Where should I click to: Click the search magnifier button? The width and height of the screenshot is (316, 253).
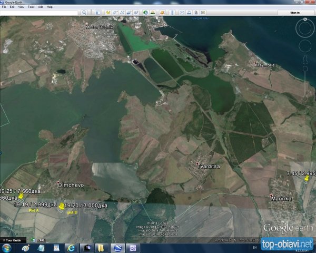pyautogui.click(x=84, y=13)
